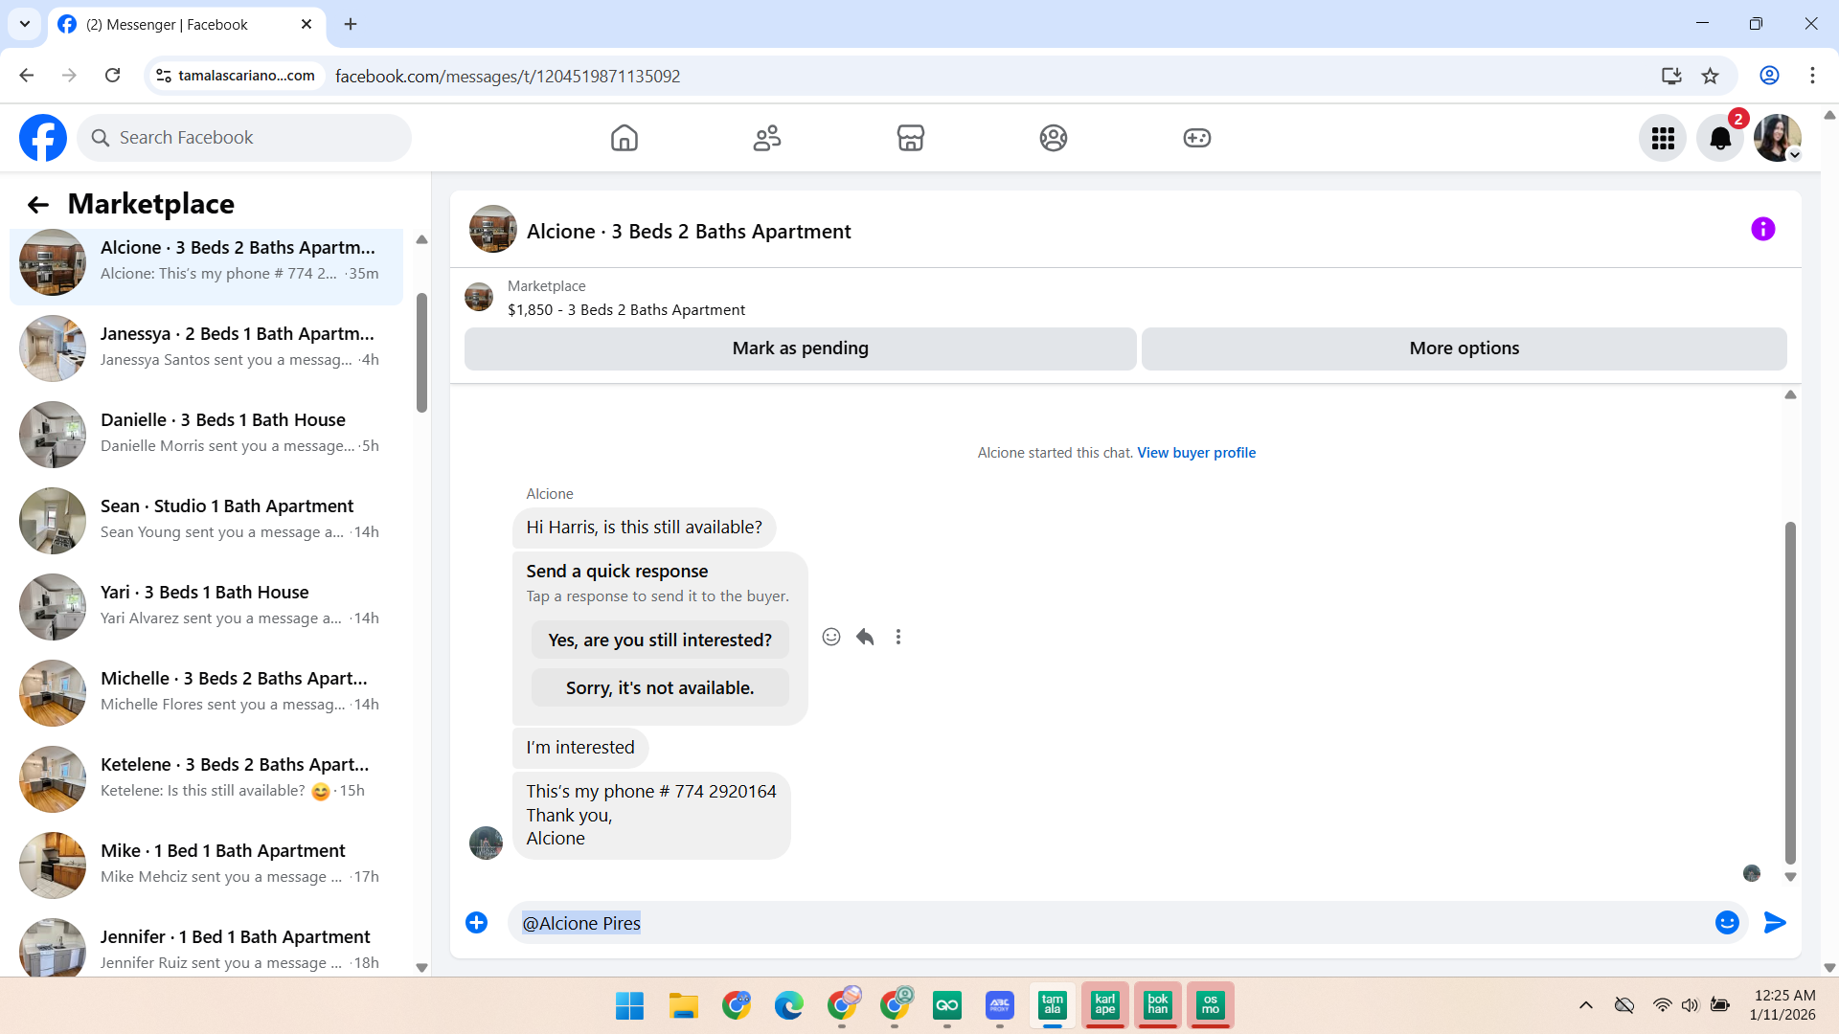
Task: Open the Marketplace storefront icon
Action: tap(910, 138)
